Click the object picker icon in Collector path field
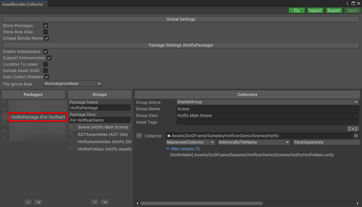The image size is (362, 207). (x=356, y=136)
